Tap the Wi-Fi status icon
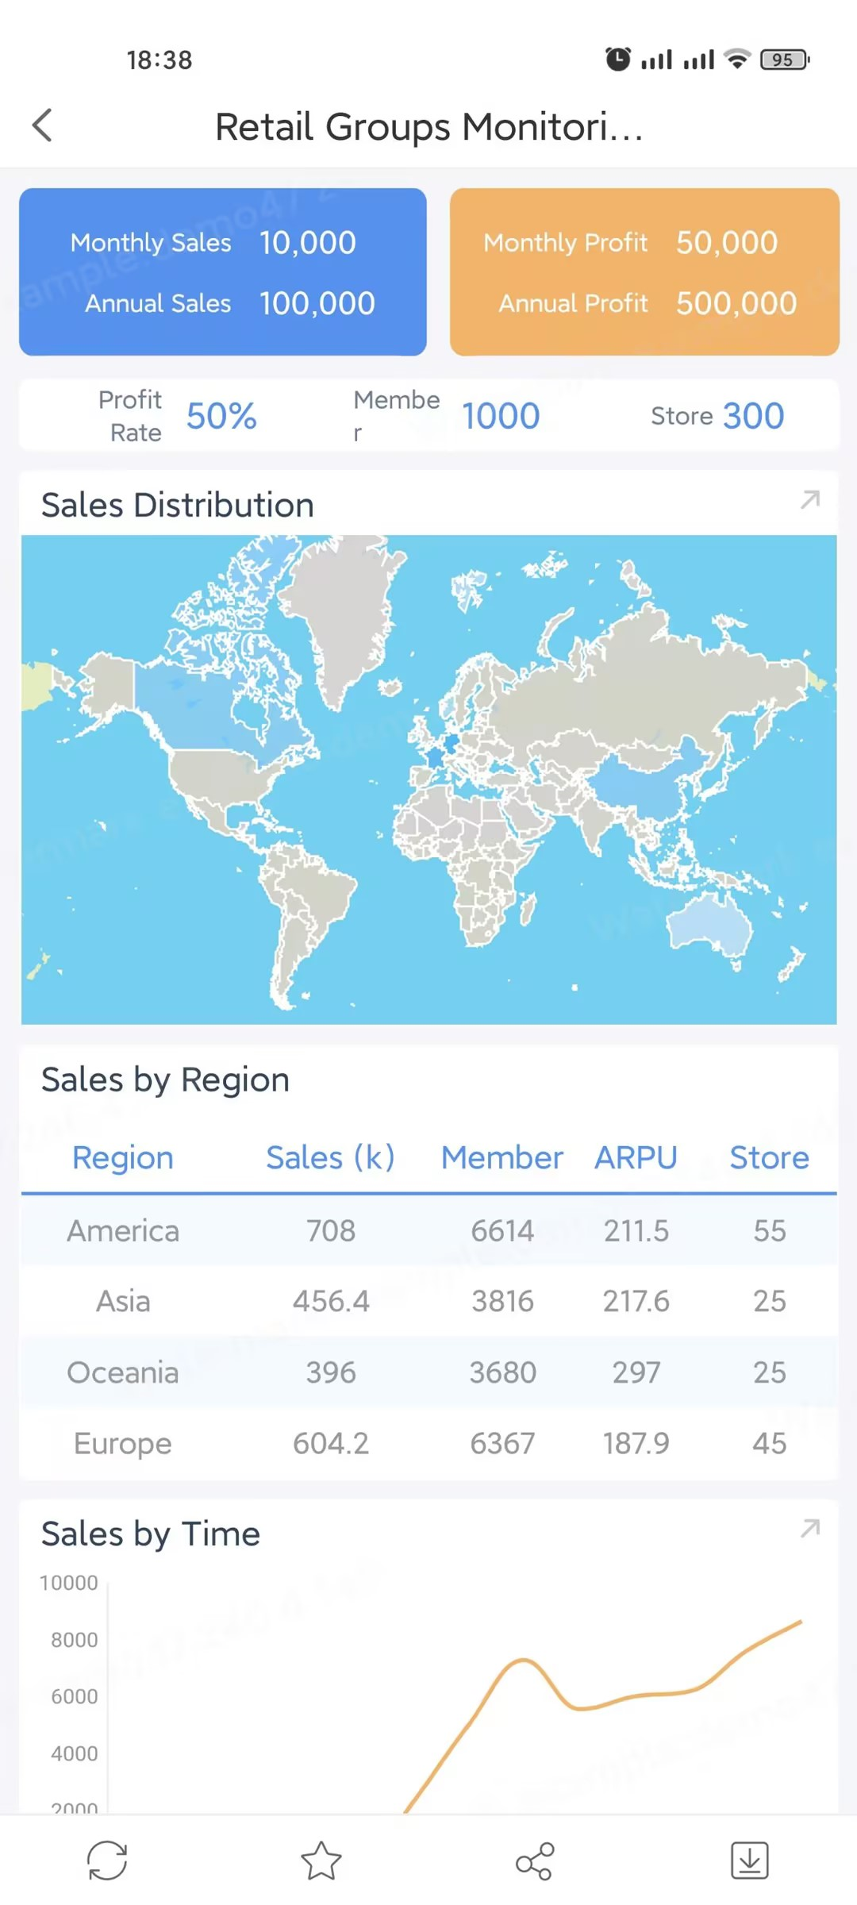Screen dimensions: 857x1905 (x=738, y=60)
